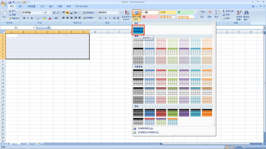Switch to Sheet2 worksheet tab
This screenshot has height=149, width=266.
24,144
